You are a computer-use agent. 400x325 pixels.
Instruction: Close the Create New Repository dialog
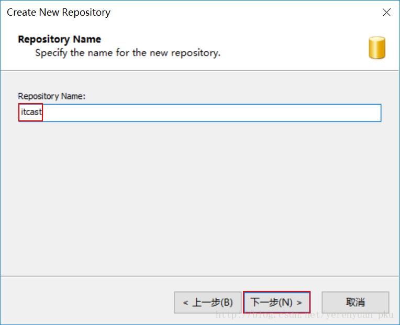(386, 12)
